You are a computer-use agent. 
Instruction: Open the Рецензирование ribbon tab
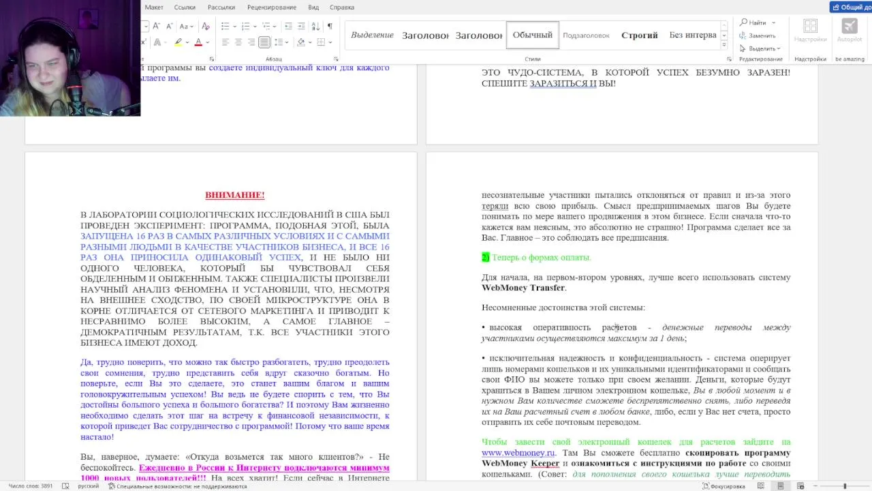272,8
